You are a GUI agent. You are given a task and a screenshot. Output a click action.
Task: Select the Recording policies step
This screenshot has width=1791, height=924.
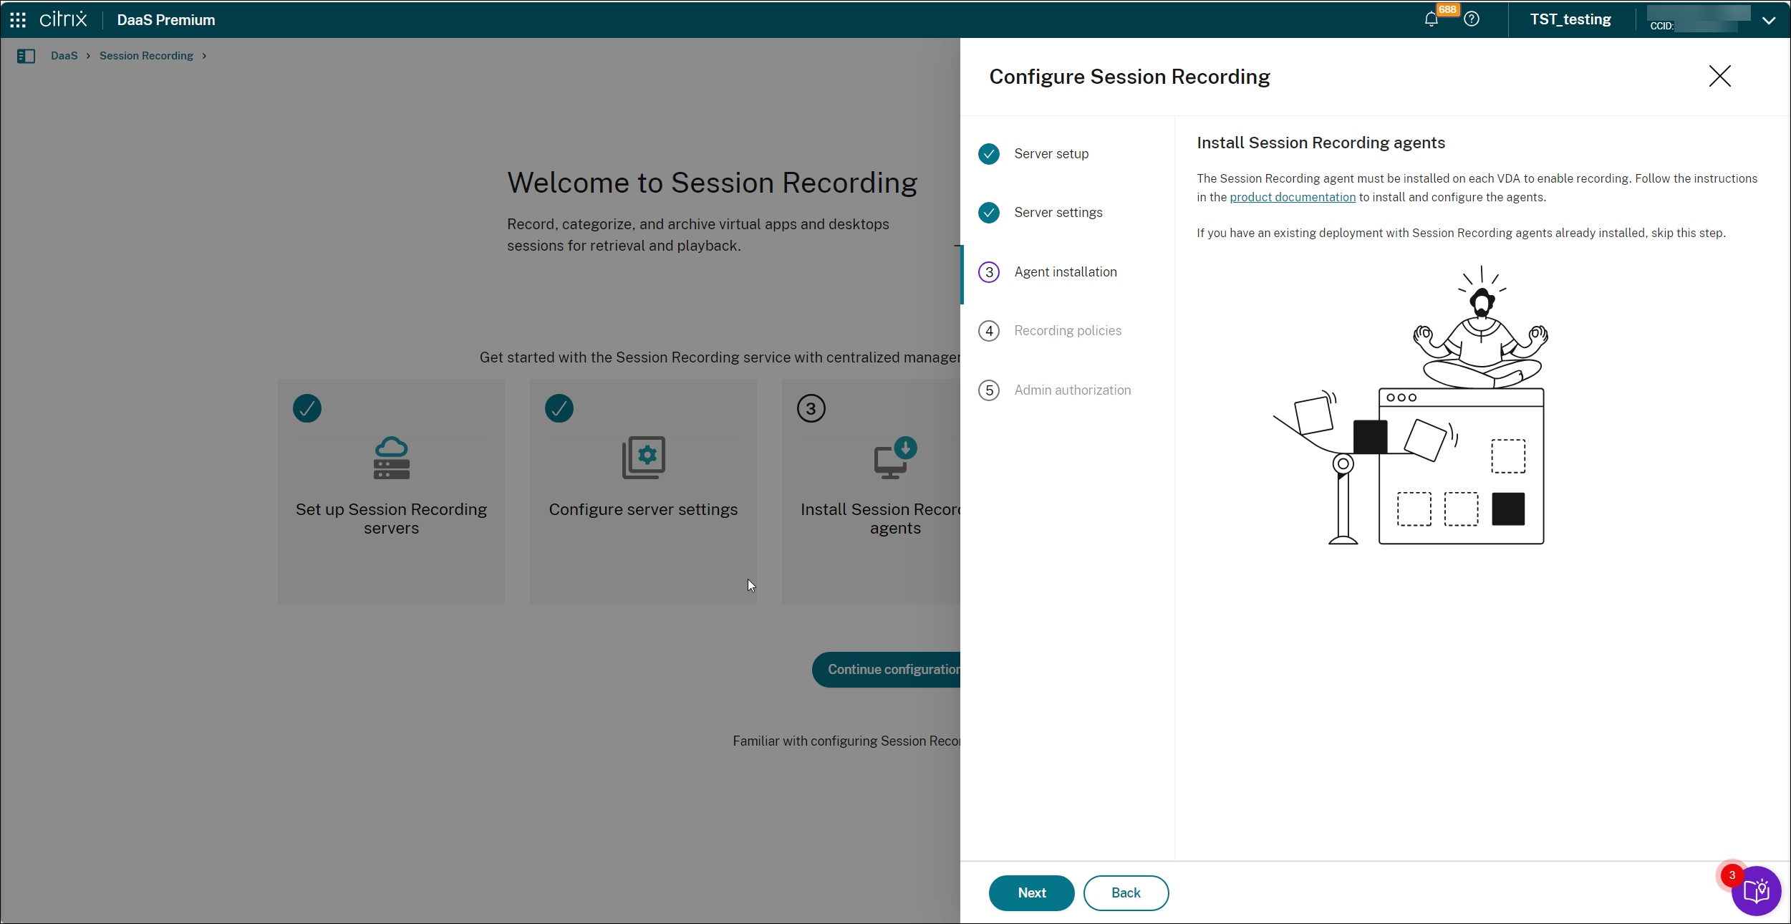click(x=1067, y=331)
